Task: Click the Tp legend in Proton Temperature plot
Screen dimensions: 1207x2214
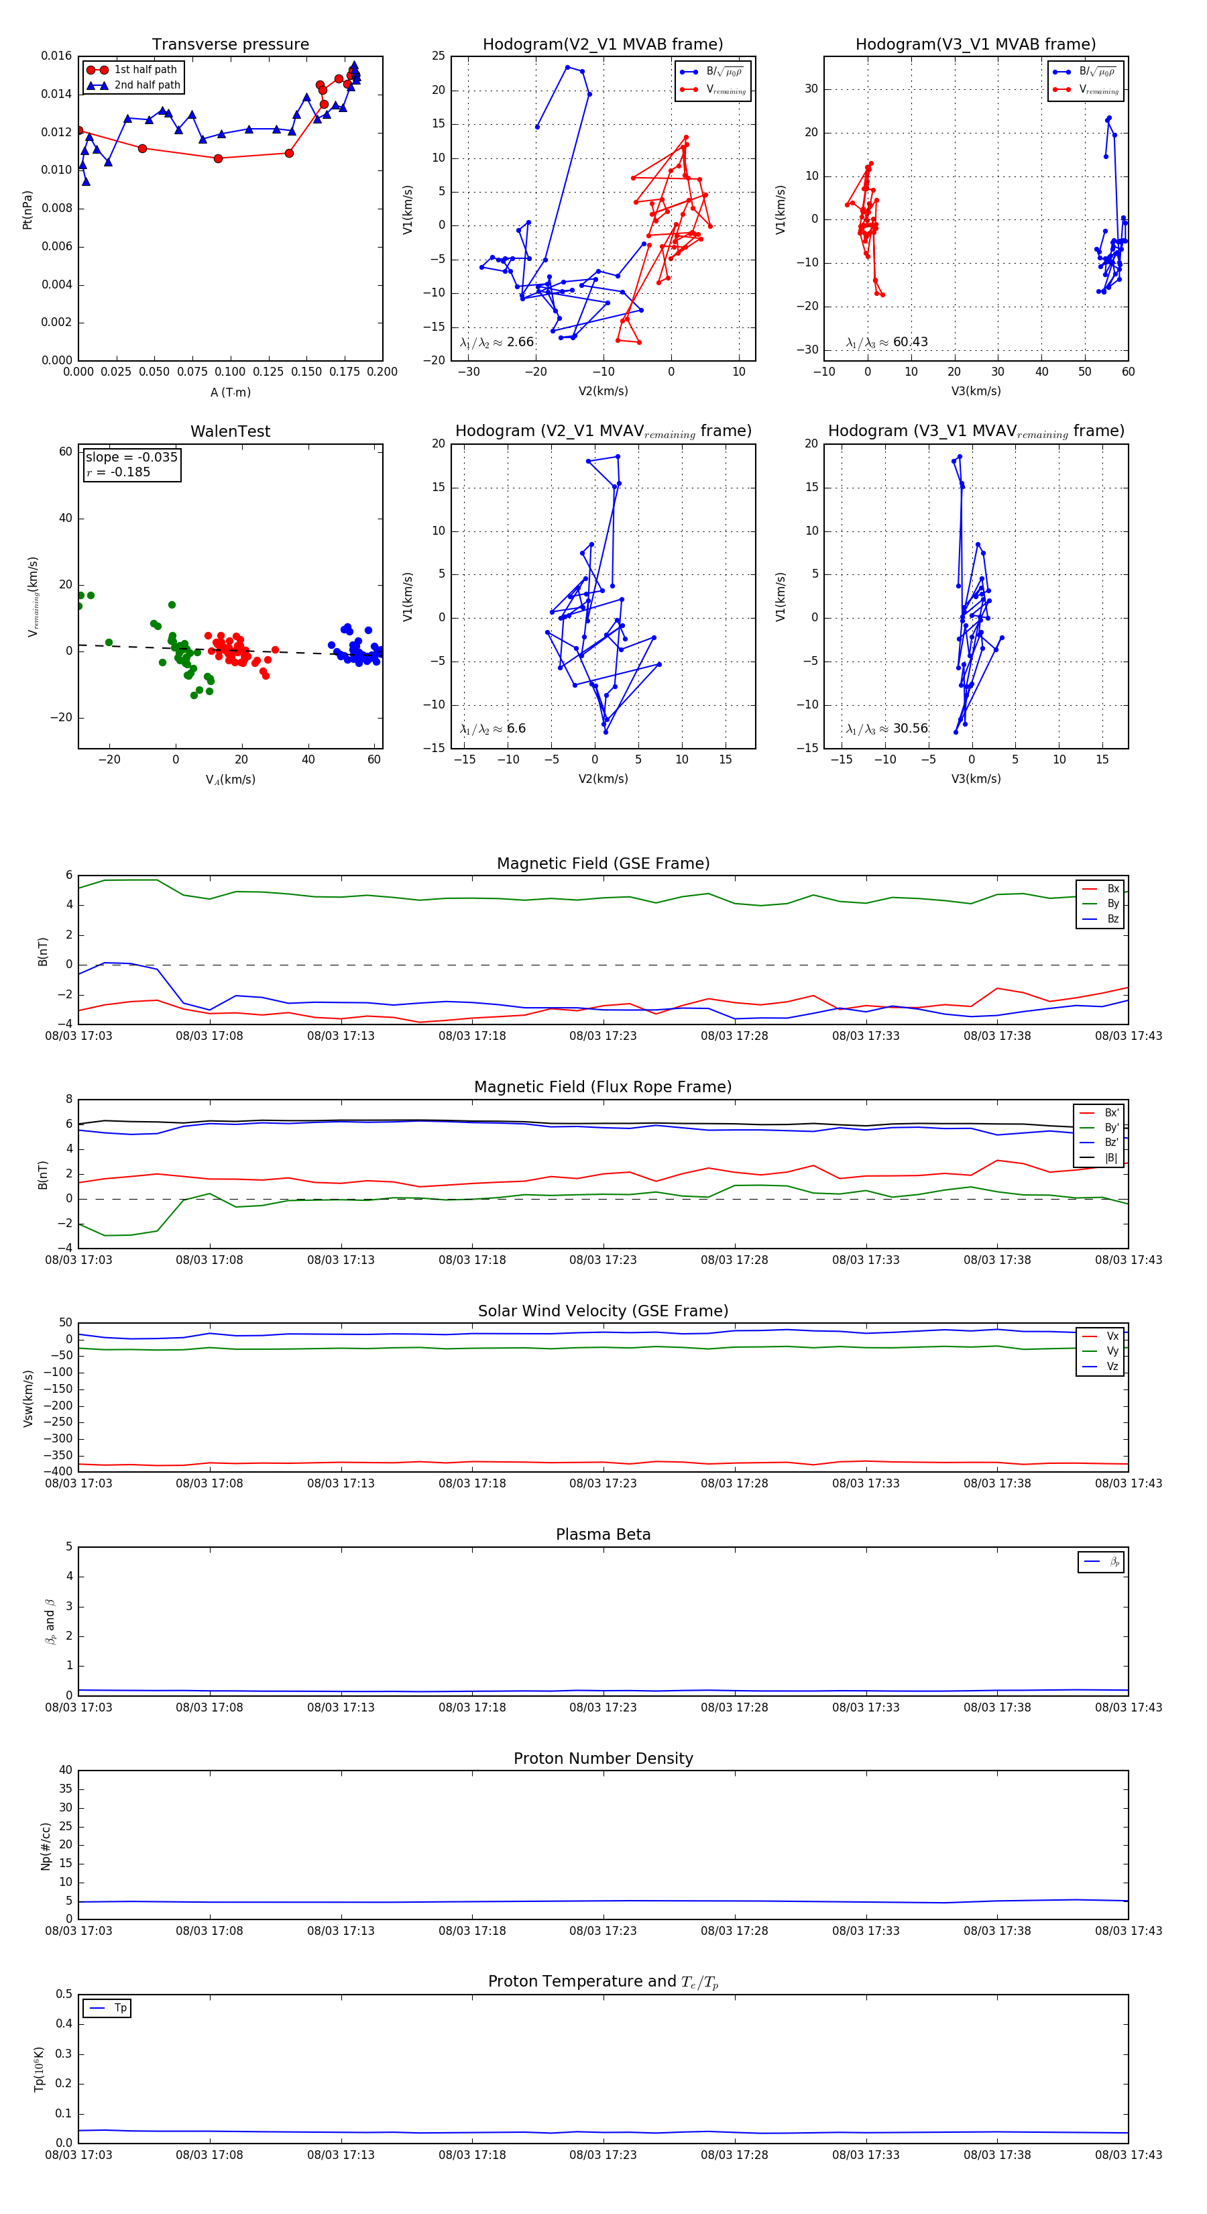Action: pyautogui.click(x=107, y=2008)
